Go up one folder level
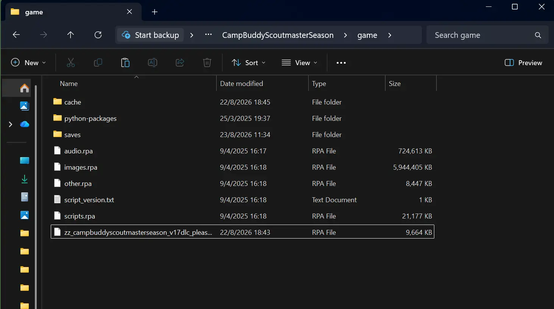 70,35
